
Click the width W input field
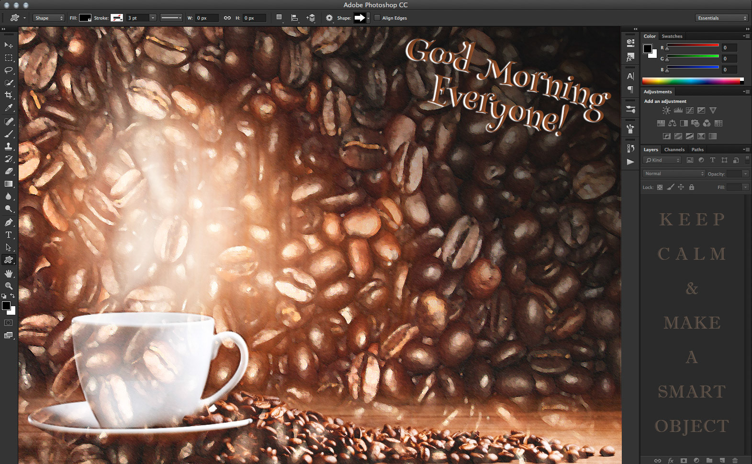pyautogui.click(x=207, y=18)
